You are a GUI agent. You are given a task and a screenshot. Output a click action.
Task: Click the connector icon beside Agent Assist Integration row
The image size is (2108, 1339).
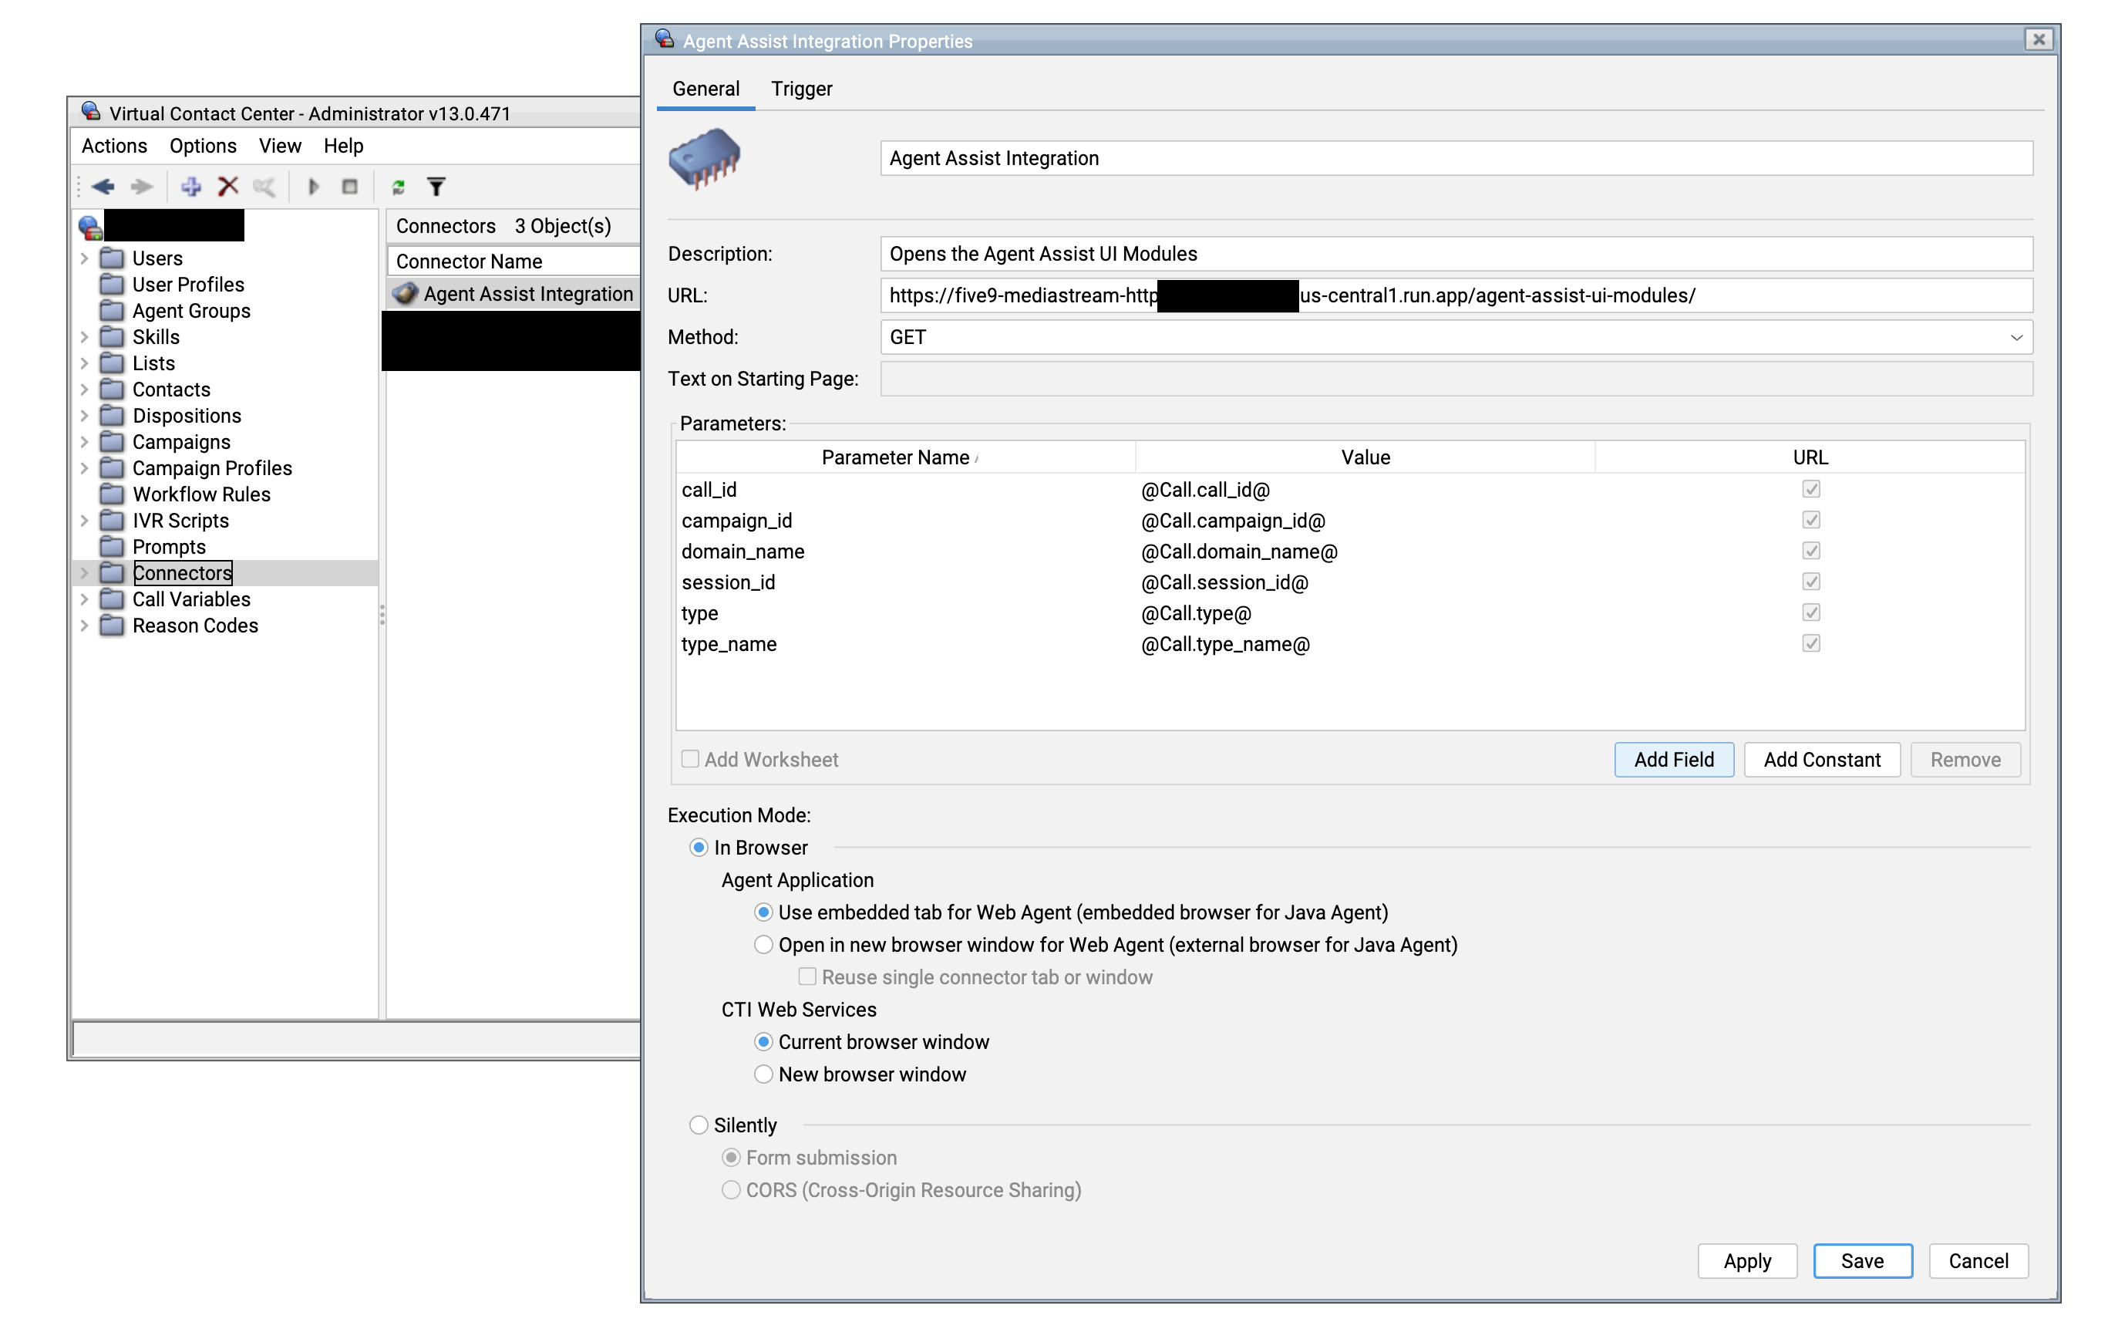pyautogui.click(x=406, y=294)
